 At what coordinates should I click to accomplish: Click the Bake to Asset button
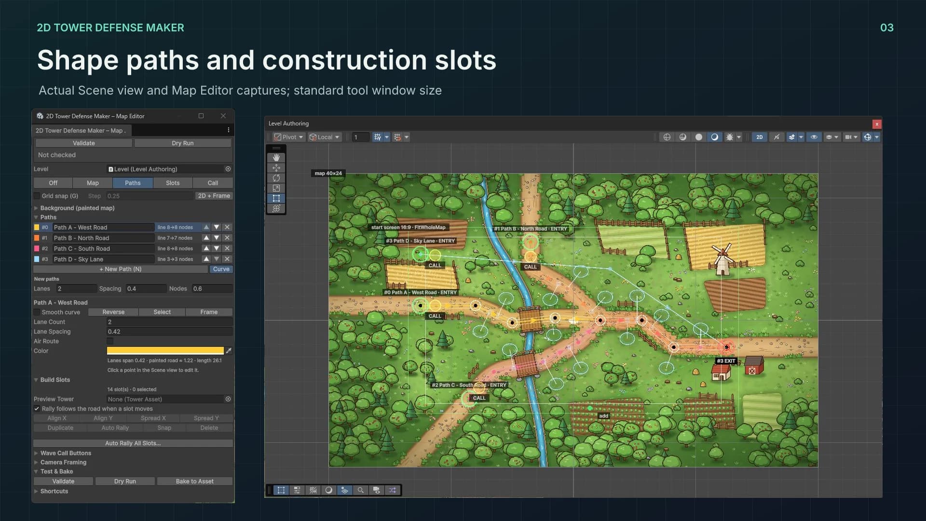click(195, 481)
